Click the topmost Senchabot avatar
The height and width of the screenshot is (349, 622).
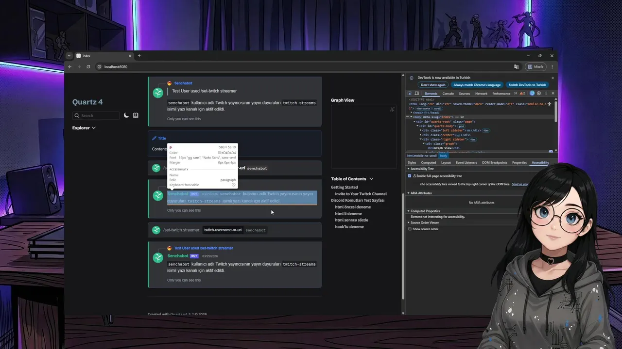pos(158,93)
